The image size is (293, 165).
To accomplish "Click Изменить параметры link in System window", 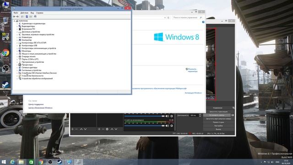I will 192,70.
